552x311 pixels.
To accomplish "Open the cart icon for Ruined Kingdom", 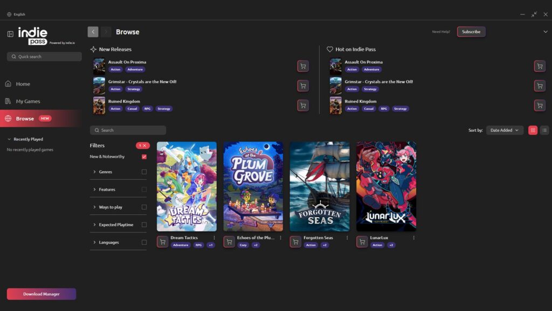I will tap(302, 105).
